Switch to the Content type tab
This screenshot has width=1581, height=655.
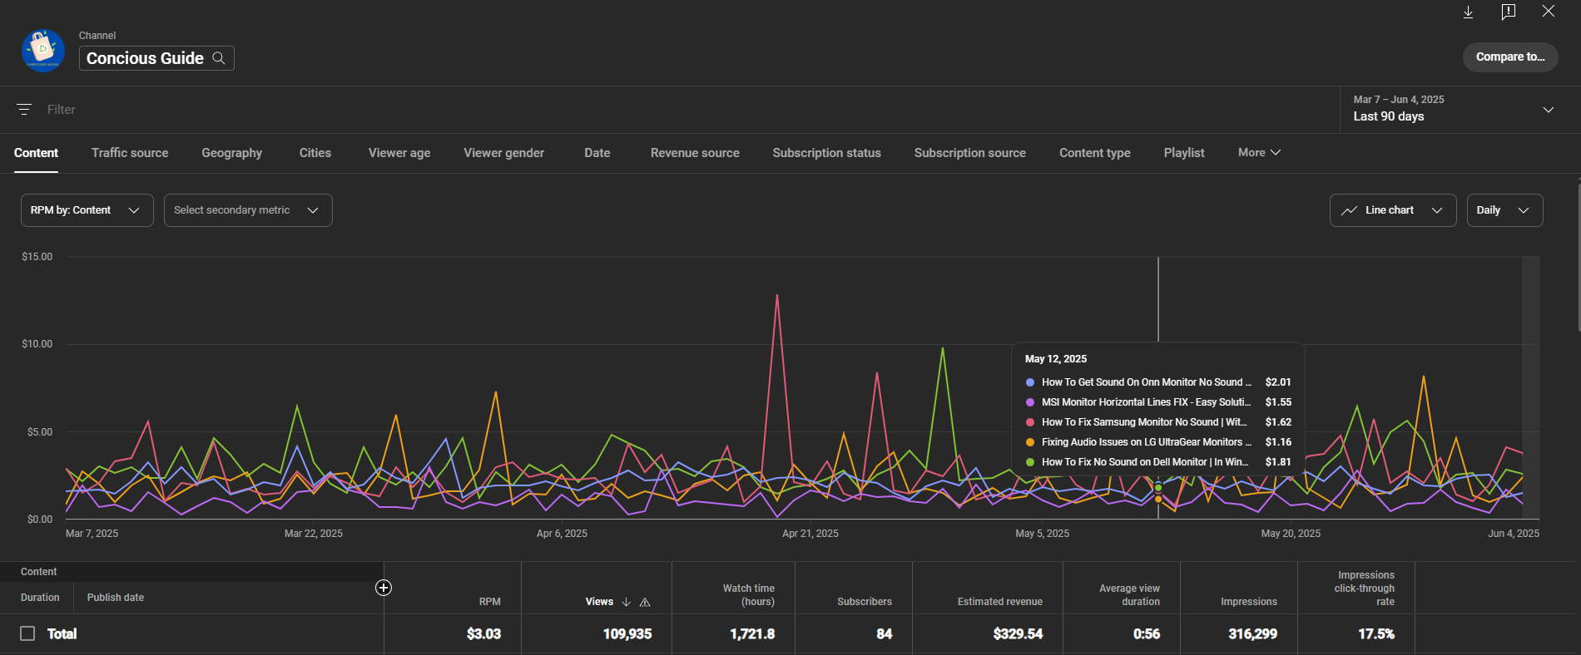pos(1094,153)
